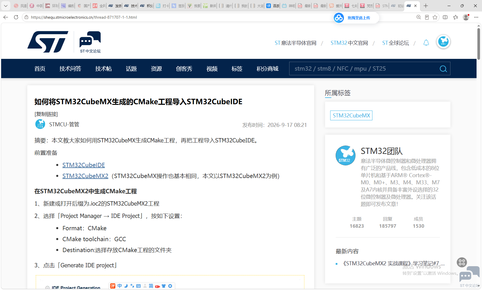Viewport: 482px width, 290px height.
Task: Click the floating chat bubble icon
Action: pos(469,274)
